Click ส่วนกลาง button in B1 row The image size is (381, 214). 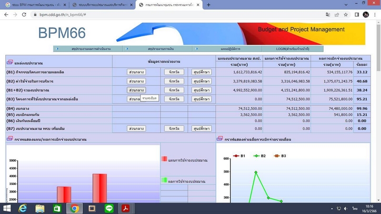tap(136, 72)
